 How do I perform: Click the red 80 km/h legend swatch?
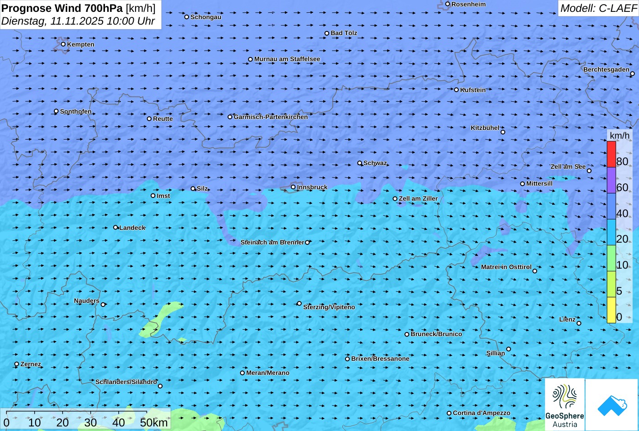tap(611, 154)
